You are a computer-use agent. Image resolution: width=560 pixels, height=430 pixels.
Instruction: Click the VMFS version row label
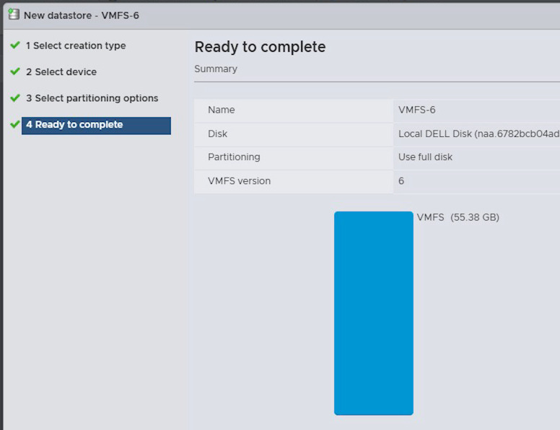point(240,180)
